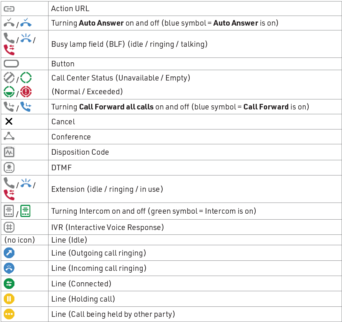342x322 pixels.
Task: Click the blue Outgoing call ringing icon
Action: pyautogui.click(x=9, y=253)
